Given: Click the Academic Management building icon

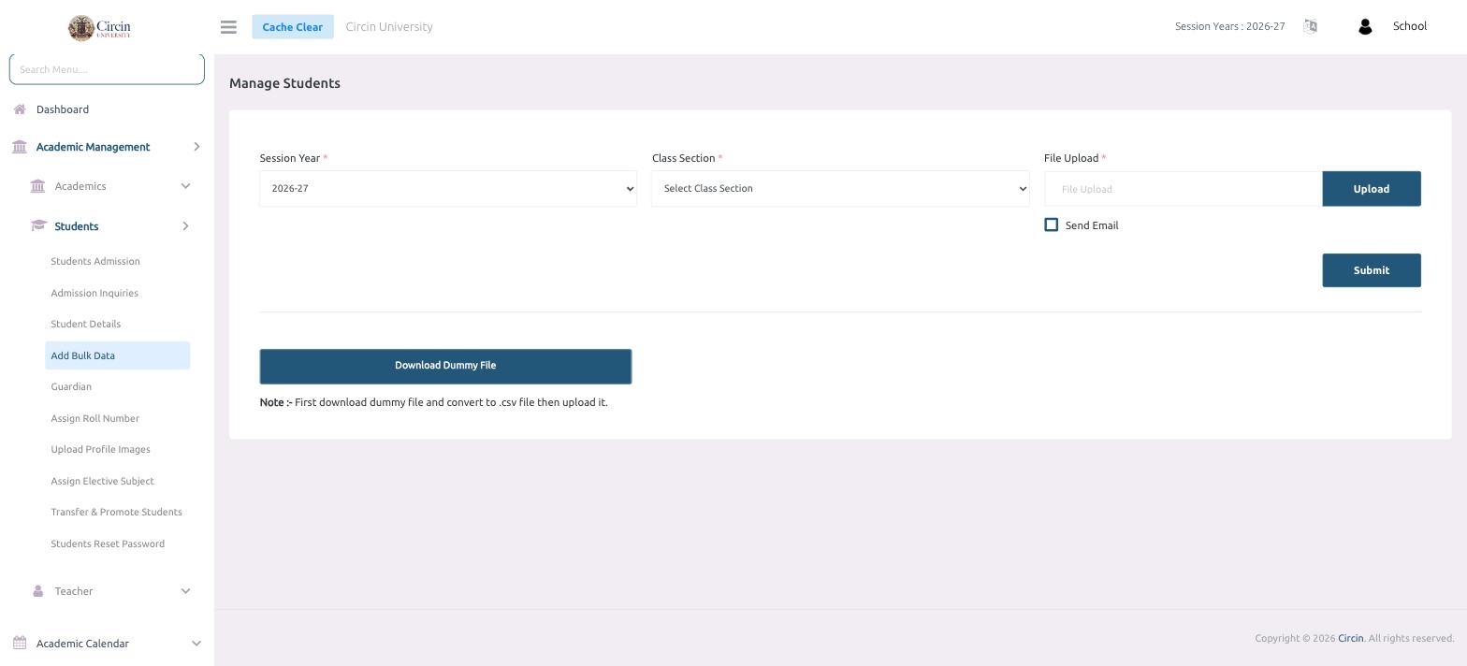Looking at the screenshot, I should [x=20, y=147].
